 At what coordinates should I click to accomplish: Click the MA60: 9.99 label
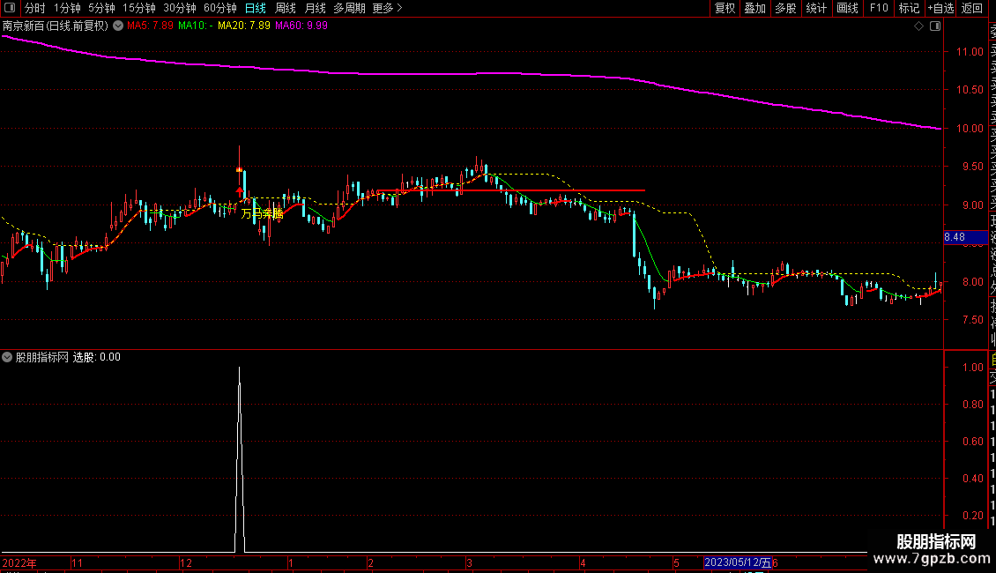coord(301,26)
